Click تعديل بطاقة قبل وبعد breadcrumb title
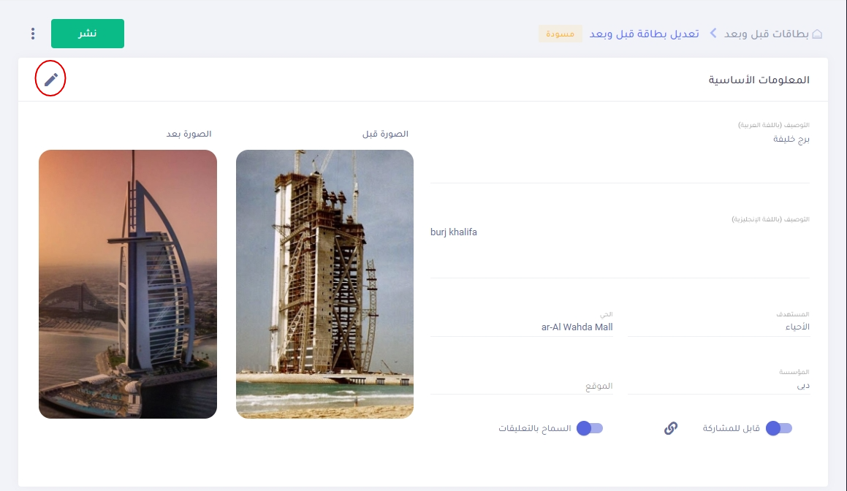Viewport: 847px width, 491px height. [x=644, y=34]
